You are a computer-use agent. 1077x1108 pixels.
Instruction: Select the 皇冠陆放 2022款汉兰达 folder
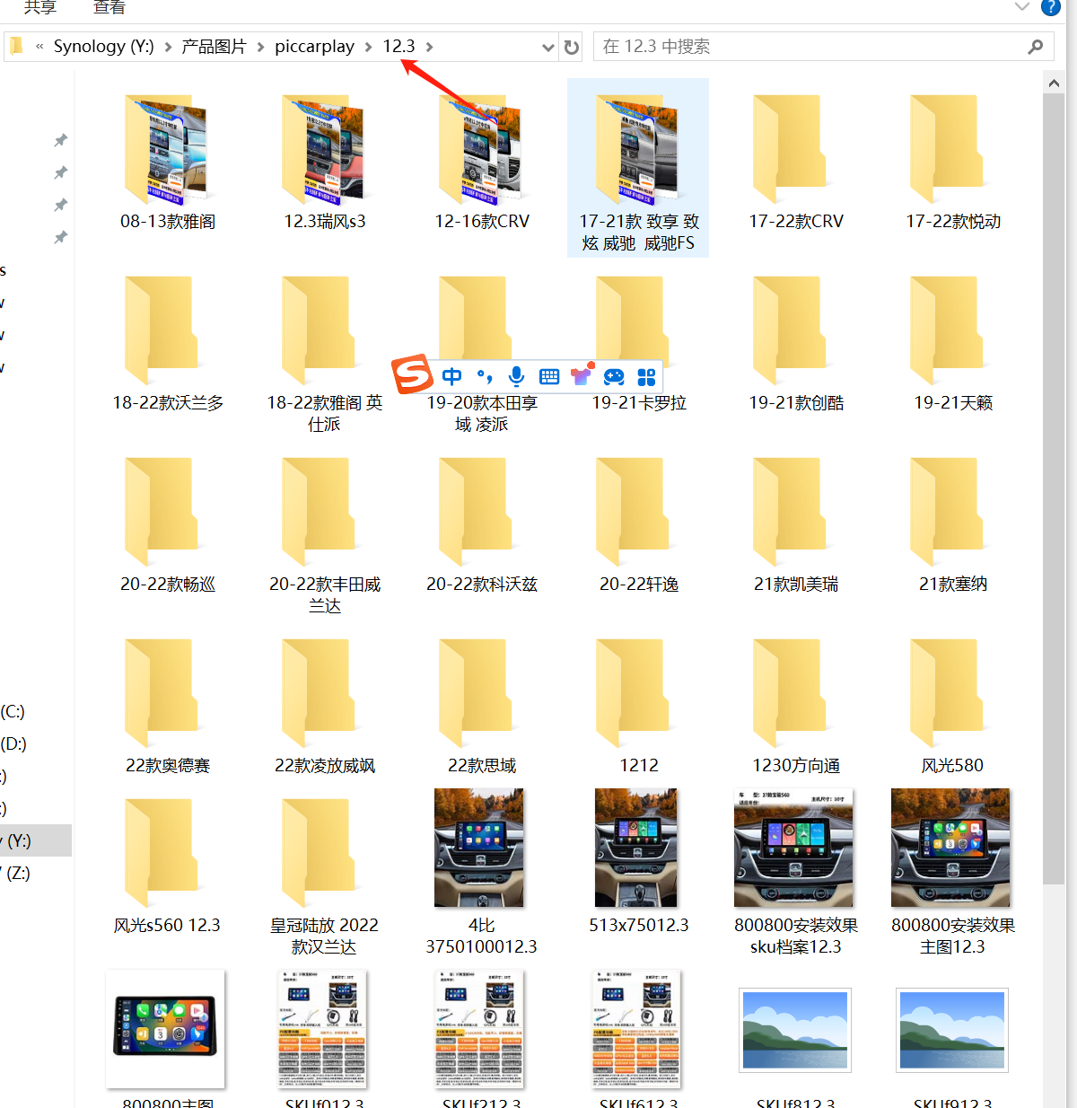pyautogui.click(x=325, y=878)
